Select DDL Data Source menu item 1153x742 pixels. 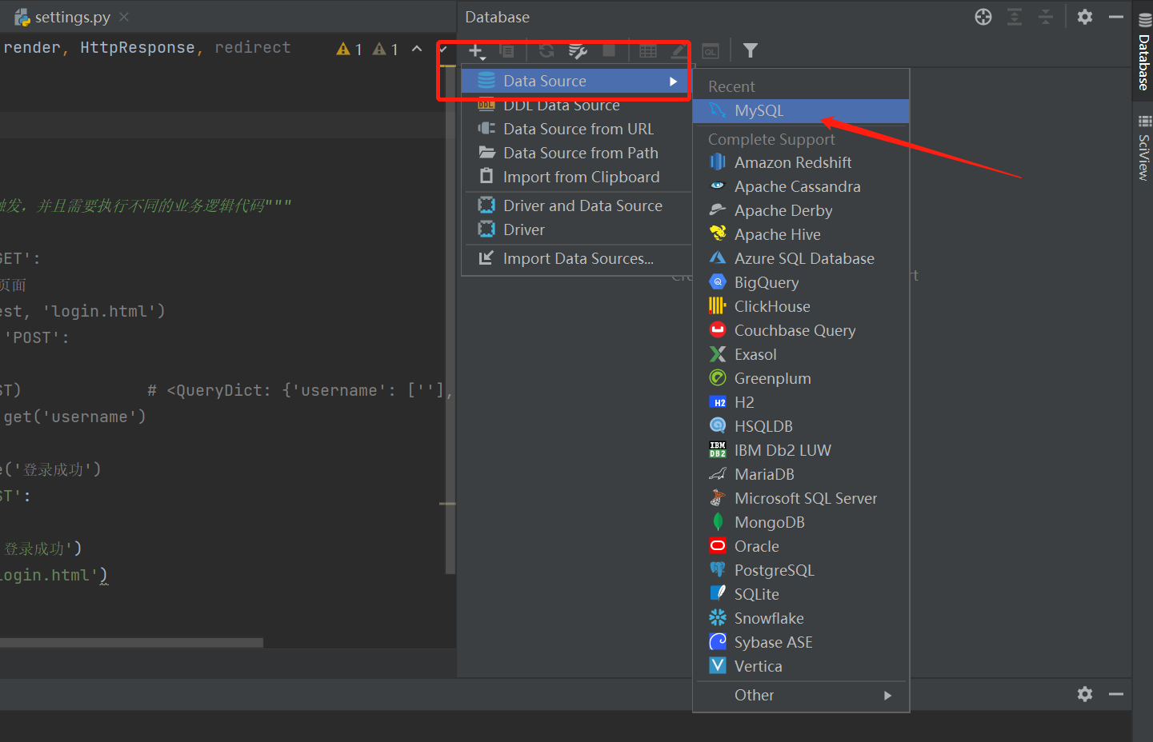[x=576, y=105]
